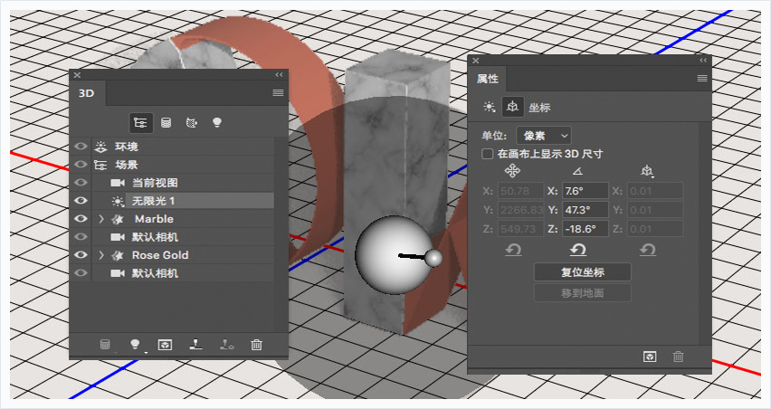Collapse the 3D panel with double arrows
The width and height of the screenshot is (771, 409).
click(279, 75)
